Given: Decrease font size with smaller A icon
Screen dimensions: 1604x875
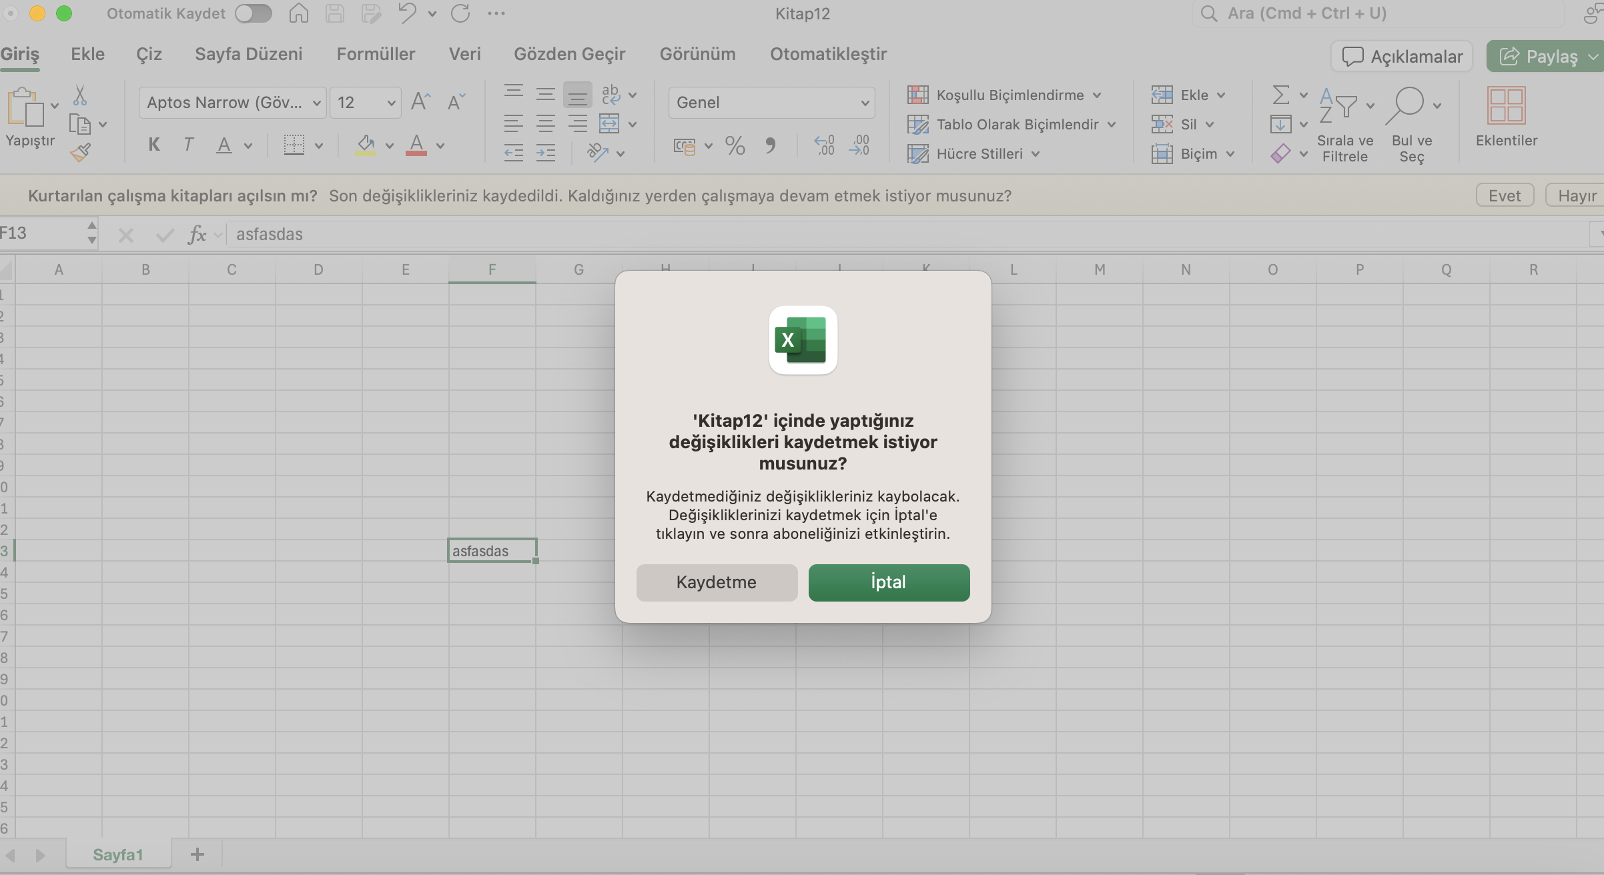Looking at the screenshot, I should click(x=456, y=101).
